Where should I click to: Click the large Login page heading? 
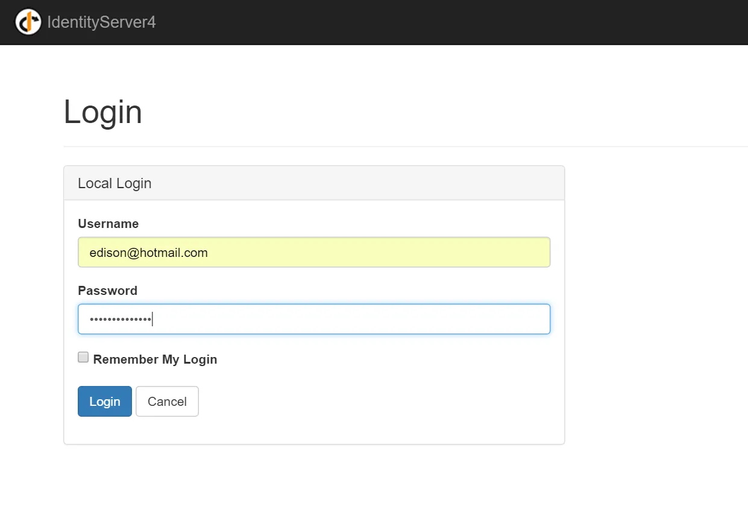(x=103, y=112)
